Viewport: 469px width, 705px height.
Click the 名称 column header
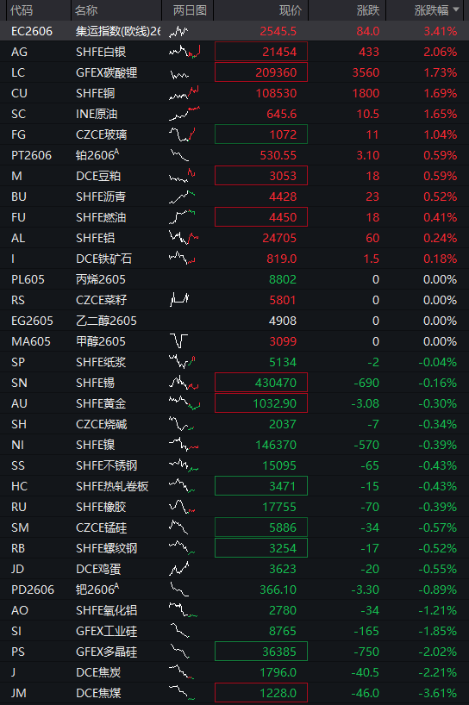tap(86, 9)
